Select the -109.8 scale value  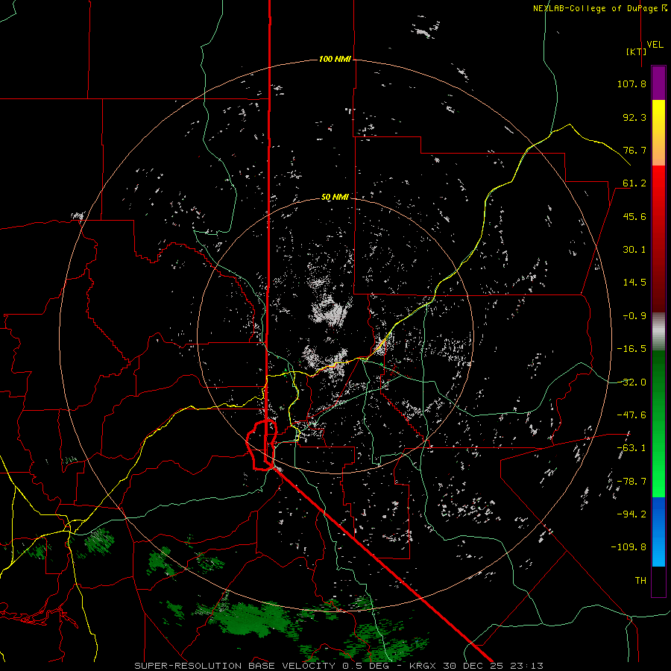pyautogui.click(x=629, y=547)
